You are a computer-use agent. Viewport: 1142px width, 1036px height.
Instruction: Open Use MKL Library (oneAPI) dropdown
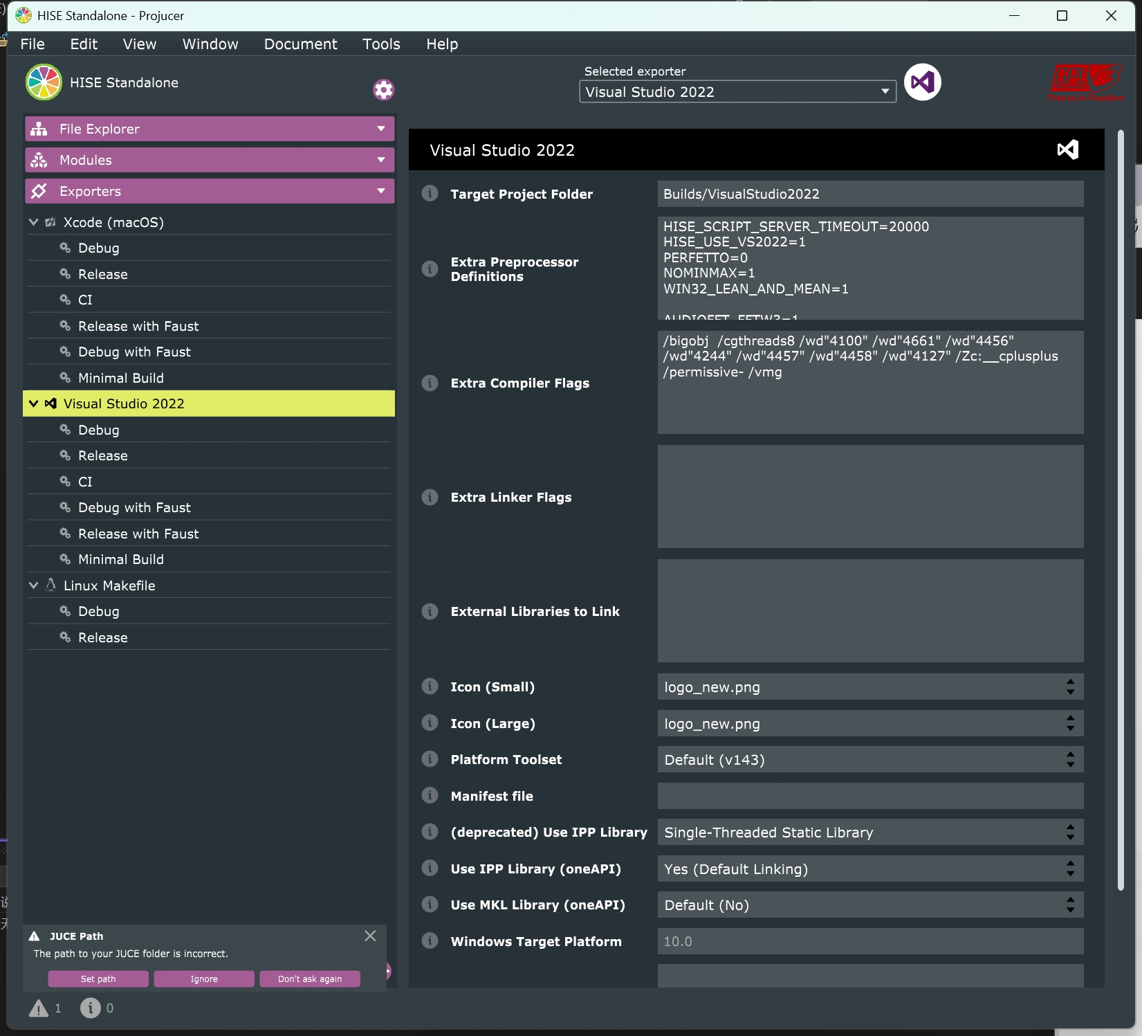tap(870, 905)
